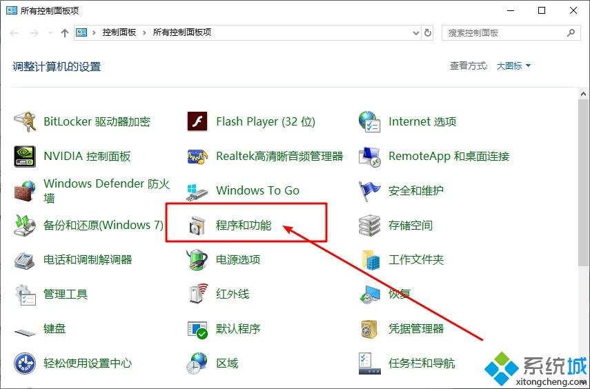
Task: Open the 电话和调制解调器 phone icon
Action: pyautogui.click(x=25, y=260)
